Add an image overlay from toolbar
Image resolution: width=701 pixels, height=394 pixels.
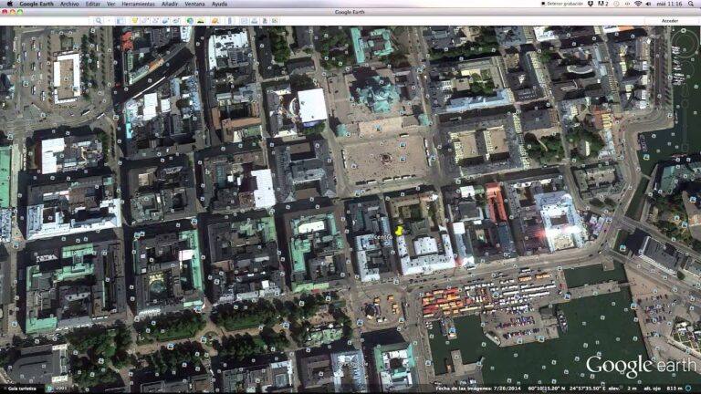pos(166,21)
